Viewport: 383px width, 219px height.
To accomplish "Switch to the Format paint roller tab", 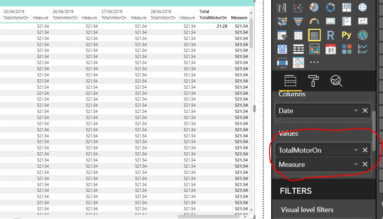I will [x=313, y=81].
